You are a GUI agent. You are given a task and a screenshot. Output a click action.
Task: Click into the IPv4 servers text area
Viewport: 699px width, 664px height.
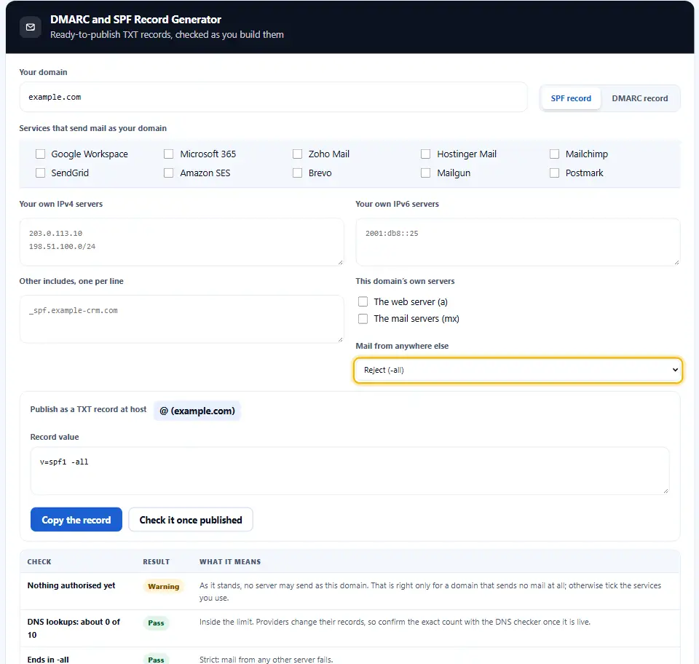point(181,242)
